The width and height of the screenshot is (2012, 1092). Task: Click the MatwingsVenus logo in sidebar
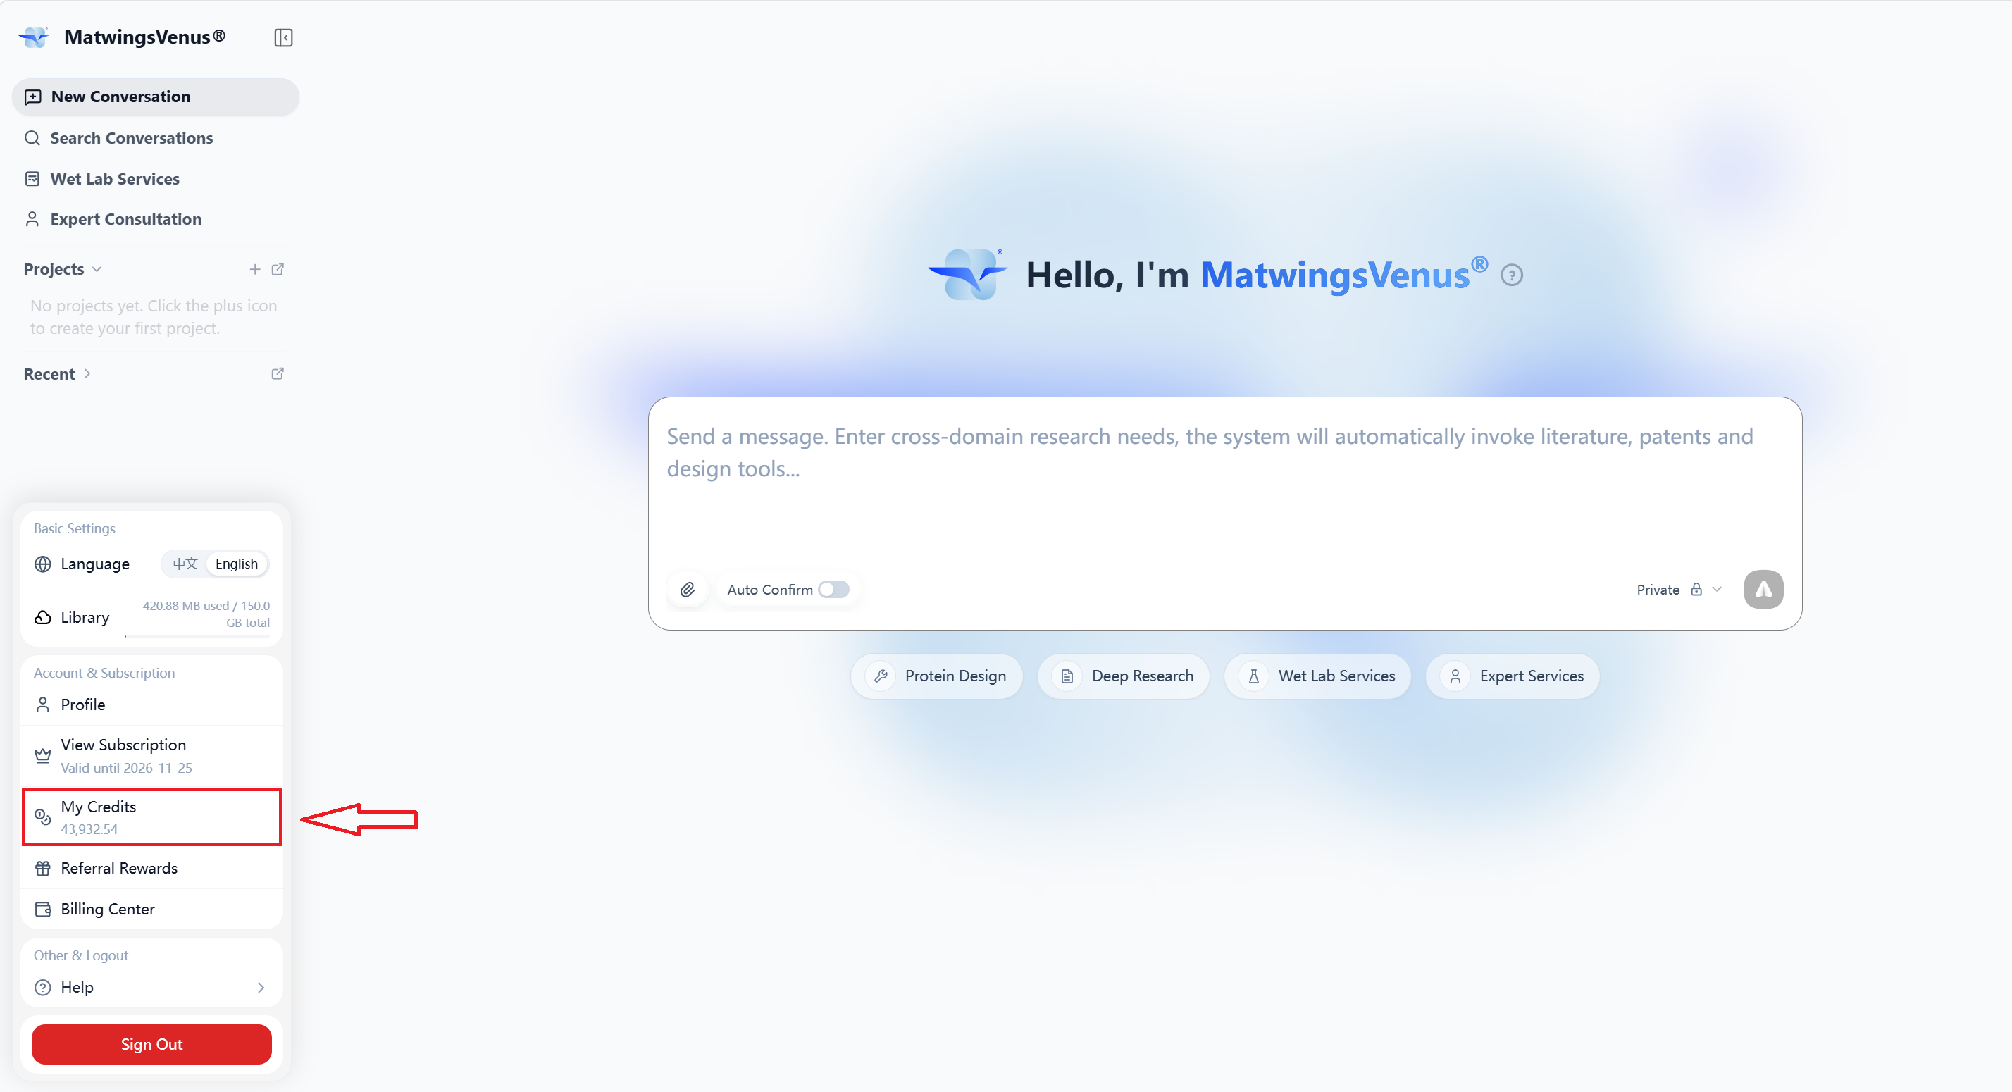[x=34, y=37]
